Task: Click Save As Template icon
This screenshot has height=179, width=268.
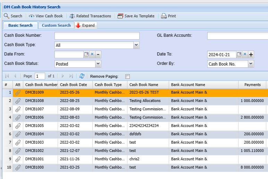Action: [120, 16]
